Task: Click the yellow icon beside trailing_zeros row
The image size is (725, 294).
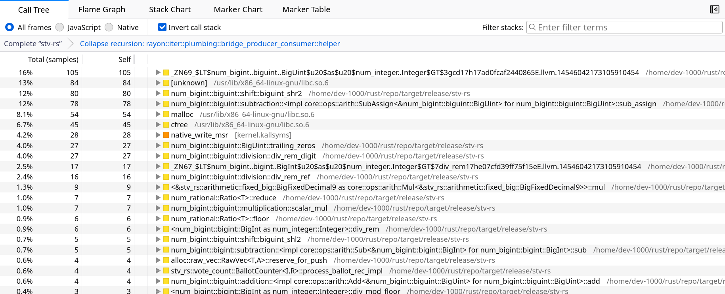Action: tap(166, 146)
